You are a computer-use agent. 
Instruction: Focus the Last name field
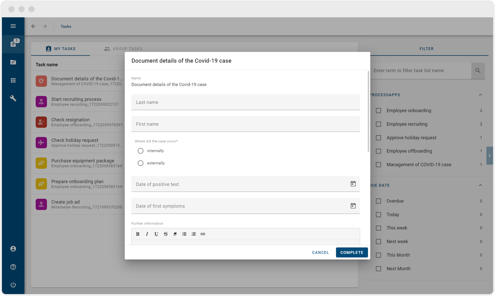(x=246, y=102)
